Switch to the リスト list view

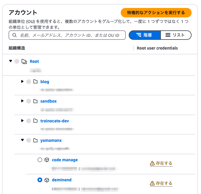[x=176, y=35]
